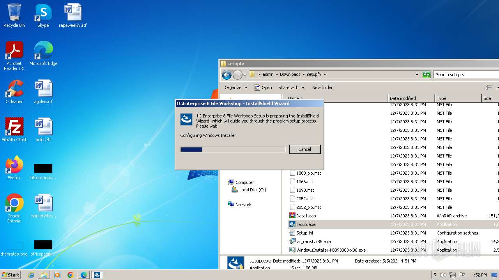Image resolution: width=499 pixels, height=280 pixels.
Task: Sort by the Name column header
Action: tap(335, 98)
